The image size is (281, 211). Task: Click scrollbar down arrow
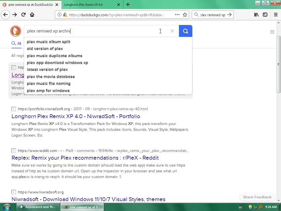pyautogui.click(x=279, y=201)
